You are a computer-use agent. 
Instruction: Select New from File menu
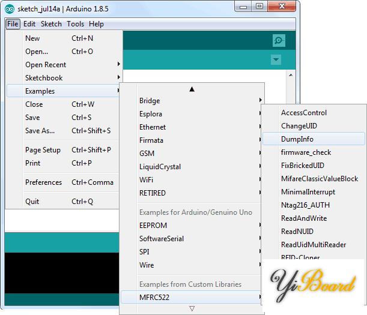click(x=63, y=38)
